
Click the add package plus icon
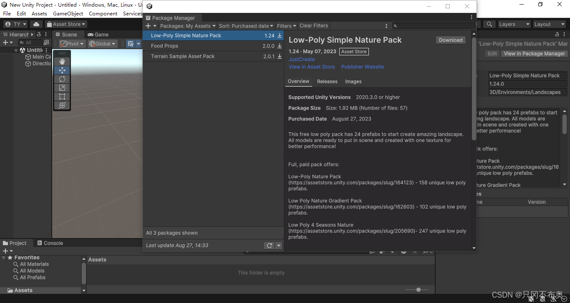point(148,26)
